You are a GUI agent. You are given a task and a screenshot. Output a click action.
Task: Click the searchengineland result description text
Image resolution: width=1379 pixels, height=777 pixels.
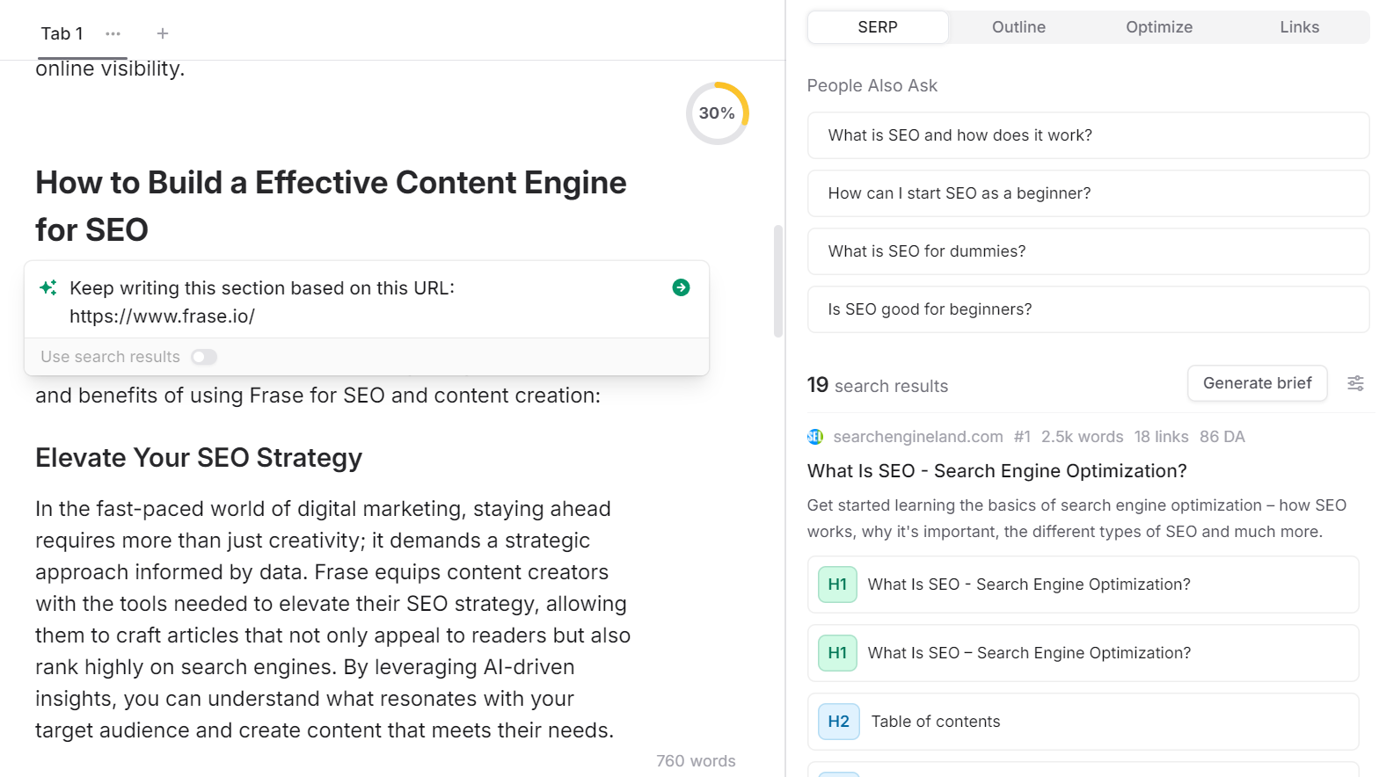coord(1076,519)
